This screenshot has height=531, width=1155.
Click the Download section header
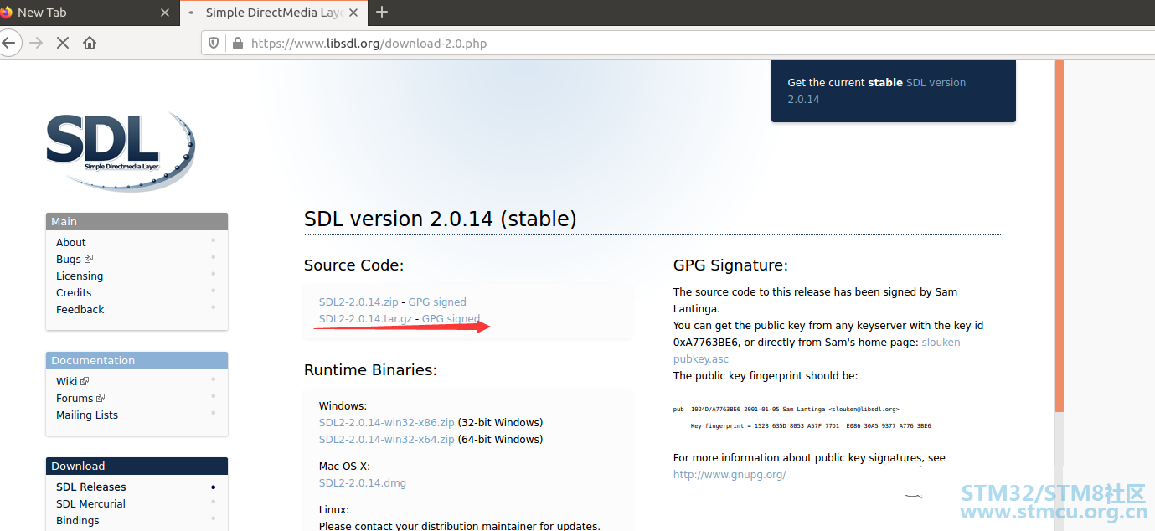click(137, 466)
